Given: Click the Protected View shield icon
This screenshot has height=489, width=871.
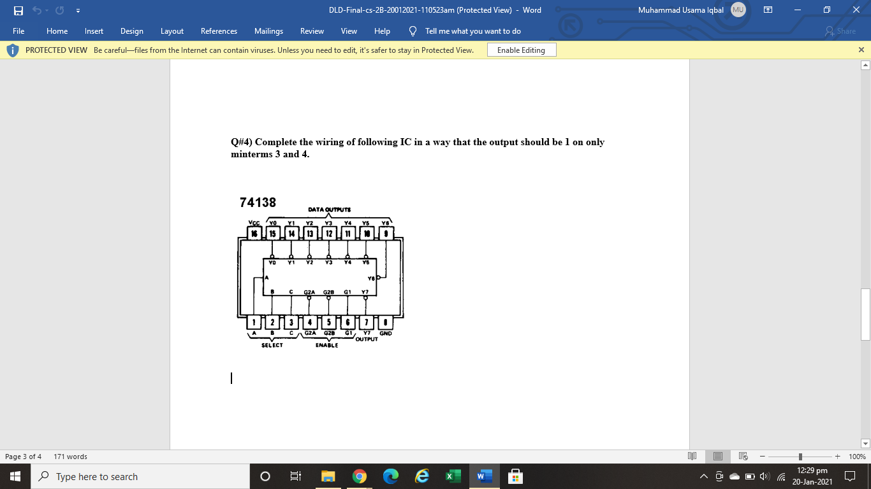Looking at the screenshot, I should pyautogui.click(x=11, y=49).
